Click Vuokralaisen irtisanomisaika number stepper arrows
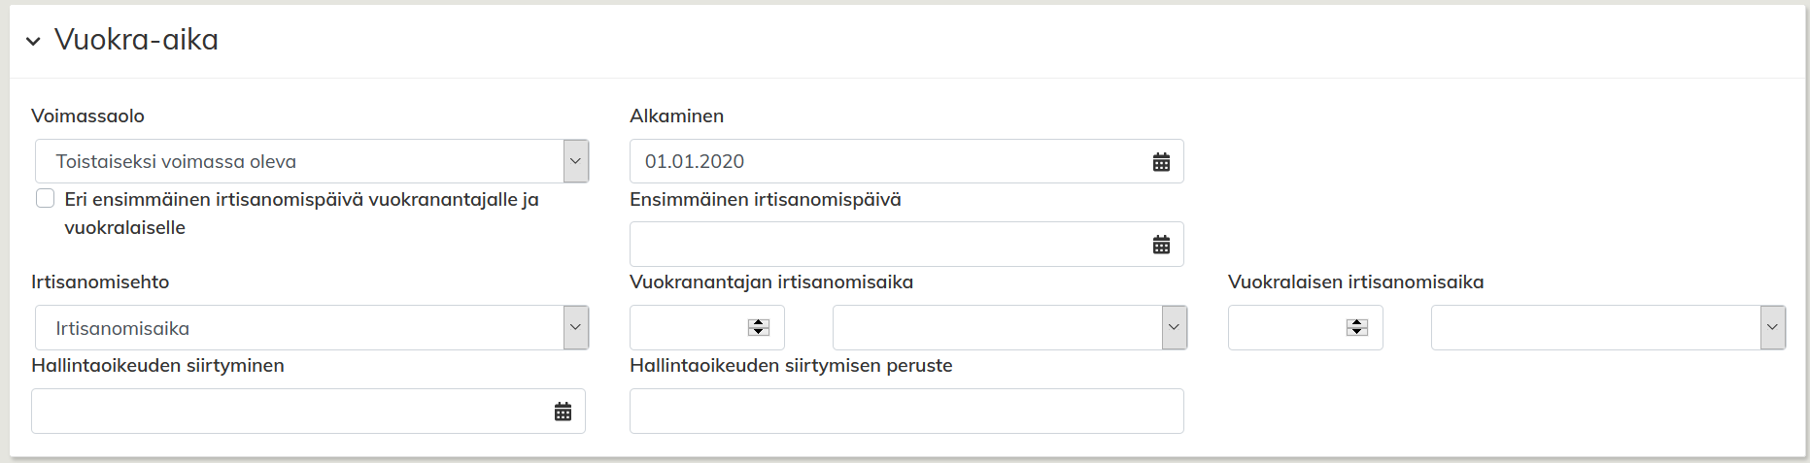 coord(1357,328)
